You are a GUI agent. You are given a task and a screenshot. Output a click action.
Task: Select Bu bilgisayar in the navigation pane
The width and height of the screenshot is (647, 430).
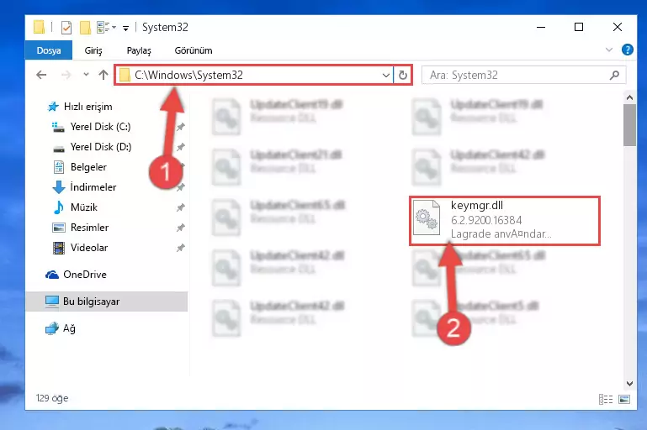[107, 302]
